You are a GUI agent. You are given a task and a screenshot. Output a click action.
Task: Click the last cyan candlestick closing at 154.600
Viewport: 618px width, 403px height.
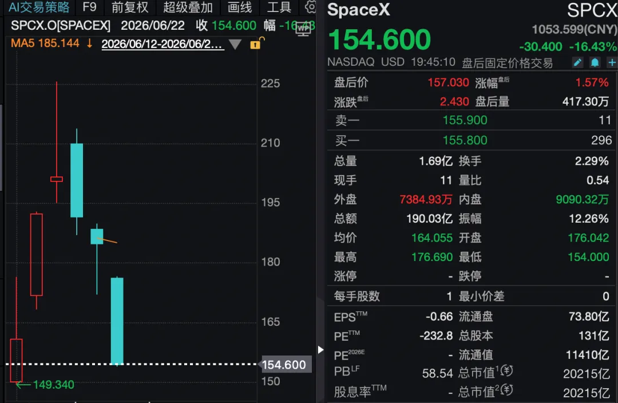point(117,321)
